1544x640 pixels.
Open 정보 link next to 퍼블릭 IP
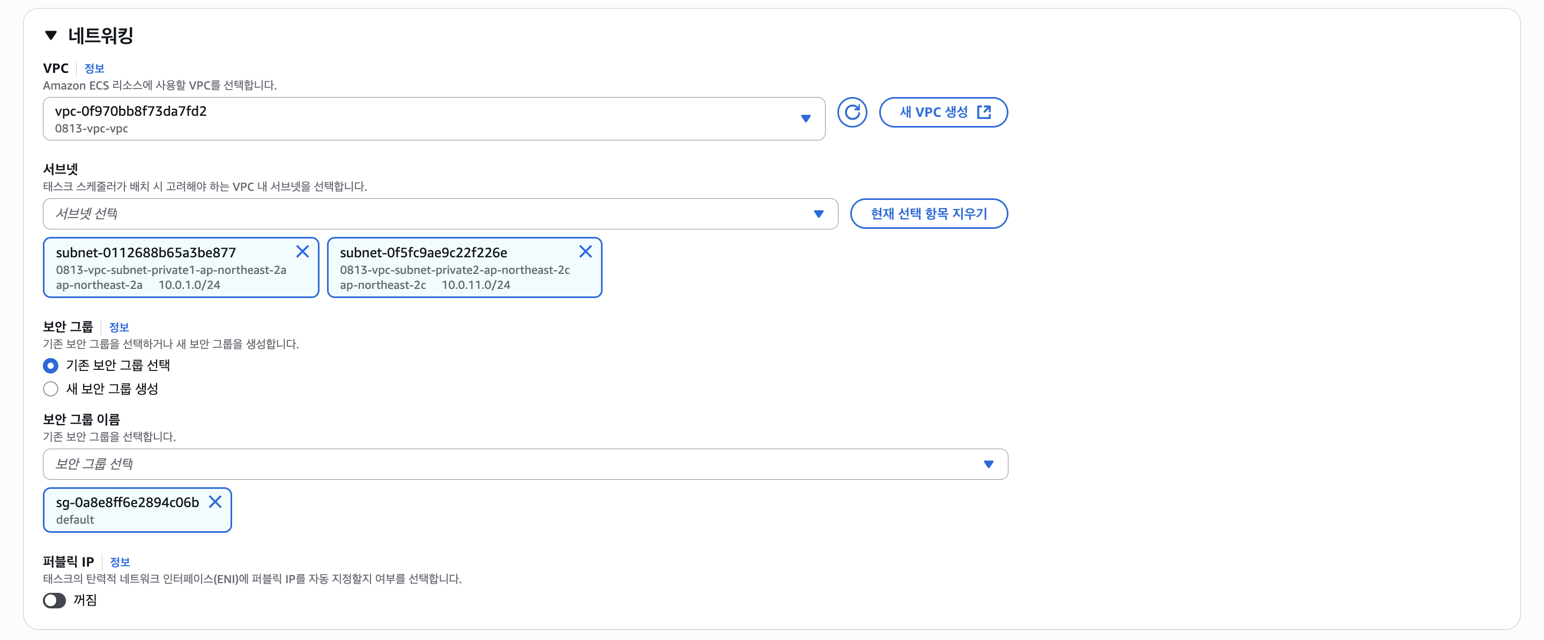click(120, 562)
